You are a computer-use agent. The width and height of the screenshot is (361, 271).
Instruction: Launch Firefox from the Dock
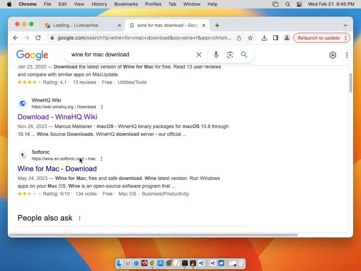point(144,263)
